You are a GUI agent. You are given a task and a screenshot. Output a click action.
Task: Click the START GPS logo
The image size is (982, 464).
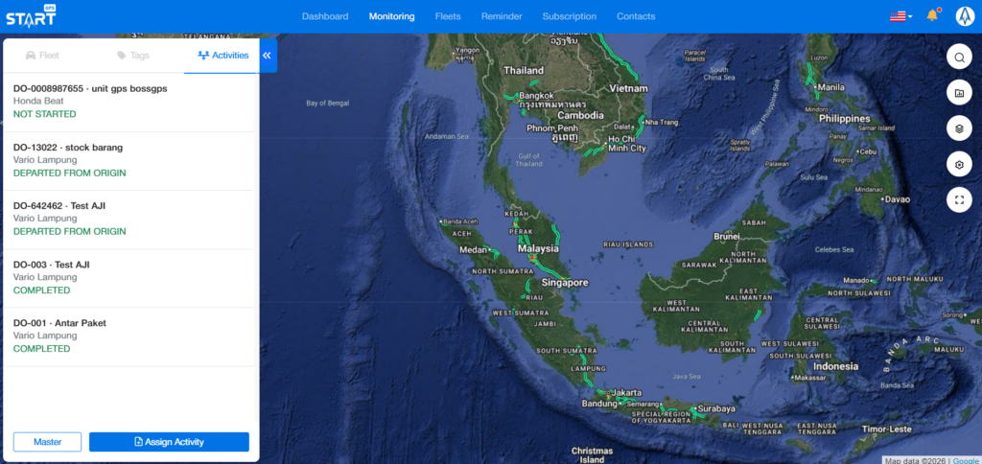coord(31,16)
